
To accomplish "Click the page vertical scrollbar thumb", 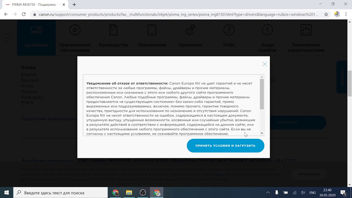I will [x=350, y=84].
